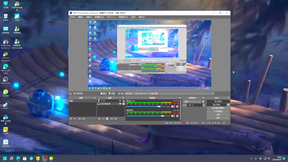Open the View (V) menu
Screen dimensions: 288x162
click(x=89, y=17)
